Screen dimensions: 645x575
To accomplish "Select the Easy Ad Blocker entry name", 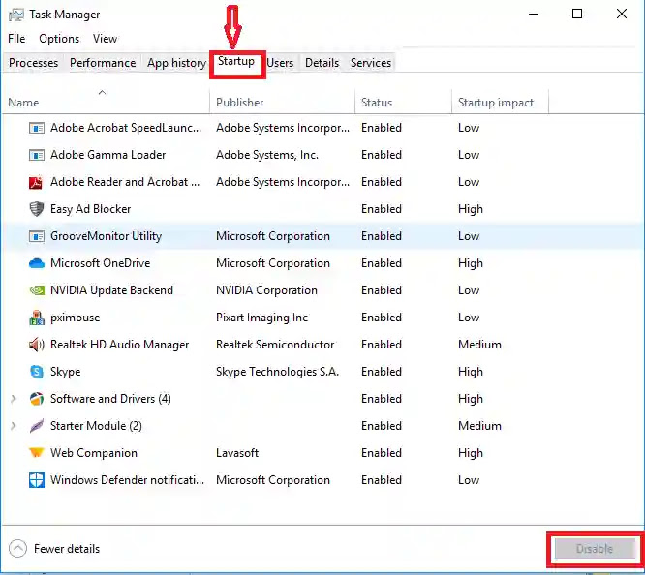I will [x=90, y=209].
